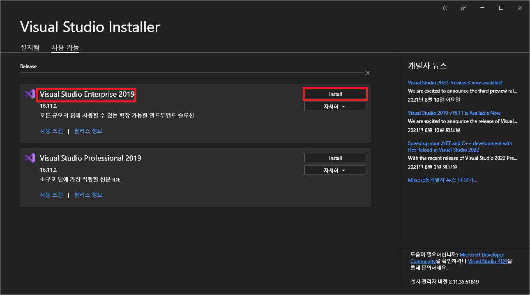Visit Microsoft Developer Community link
Screen dimensions: 530x295
[x=457, y=258]
